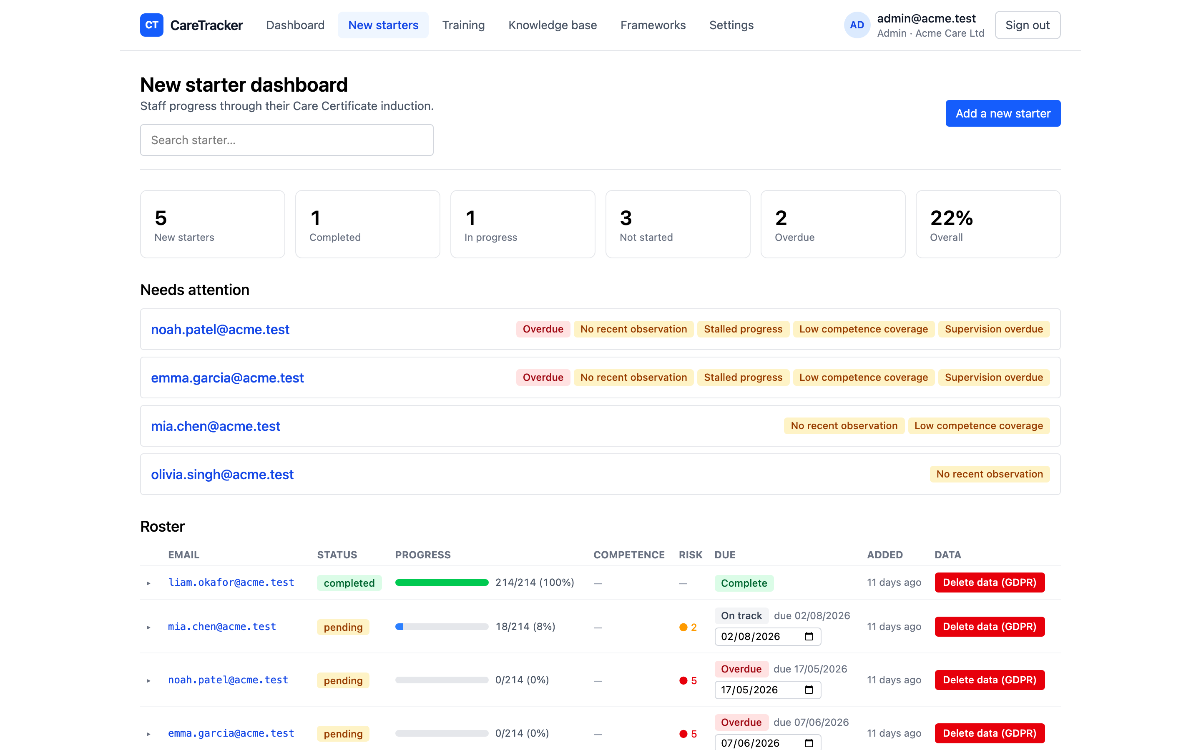The image size is (1201, 750).
Task: Open the Frameworks nav item
Action: (653, 25)
